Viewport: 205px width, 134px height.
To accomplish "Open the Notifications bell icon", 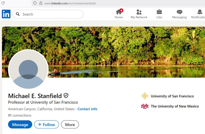I will [x=200, y=12].
